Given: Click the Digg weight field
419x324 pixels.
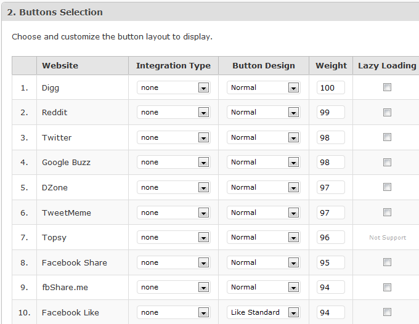Looking at the screenshot, I should coord(331,87).
